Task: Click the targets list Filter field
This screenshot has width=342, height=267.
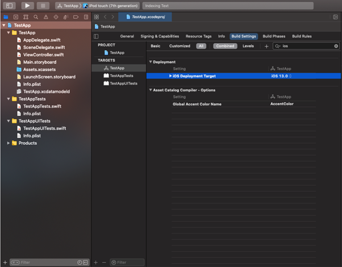Action: point(127,262)
